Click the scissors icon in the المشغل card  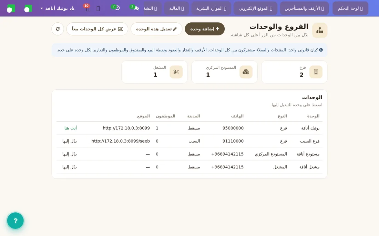176,72
